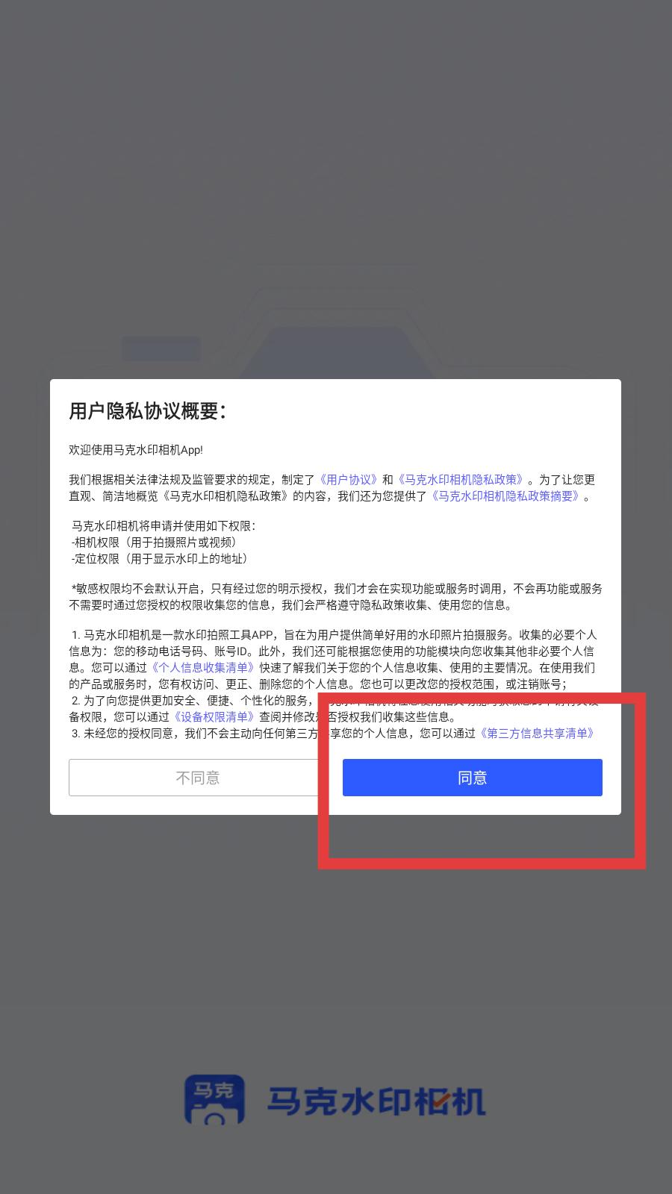The width and height of the screenshot is (672, 1194).
Task: Tap the 马克水印相机 brand name text
Action: tap(376, 1101)
